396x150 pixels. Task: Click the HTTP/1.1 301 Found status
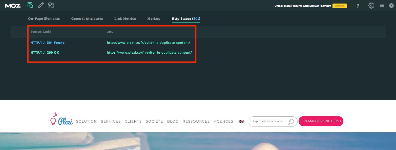coord(48,43)
